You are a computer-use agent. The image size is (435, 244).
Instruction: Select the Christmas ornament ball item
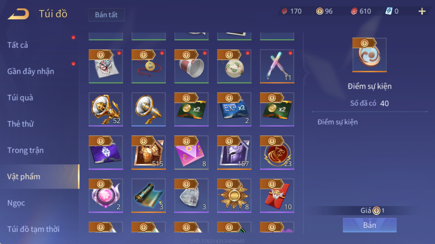(x=234, y=66)
